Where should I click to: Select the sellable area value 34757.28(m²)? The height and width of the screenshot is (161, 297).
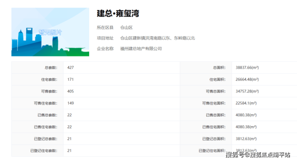tap(247, 91)
